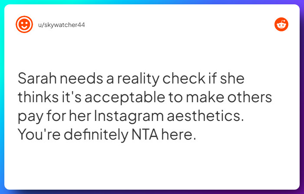
Task: Click the "NTA" abbreviation in the comment
Action: pos(145,134)
